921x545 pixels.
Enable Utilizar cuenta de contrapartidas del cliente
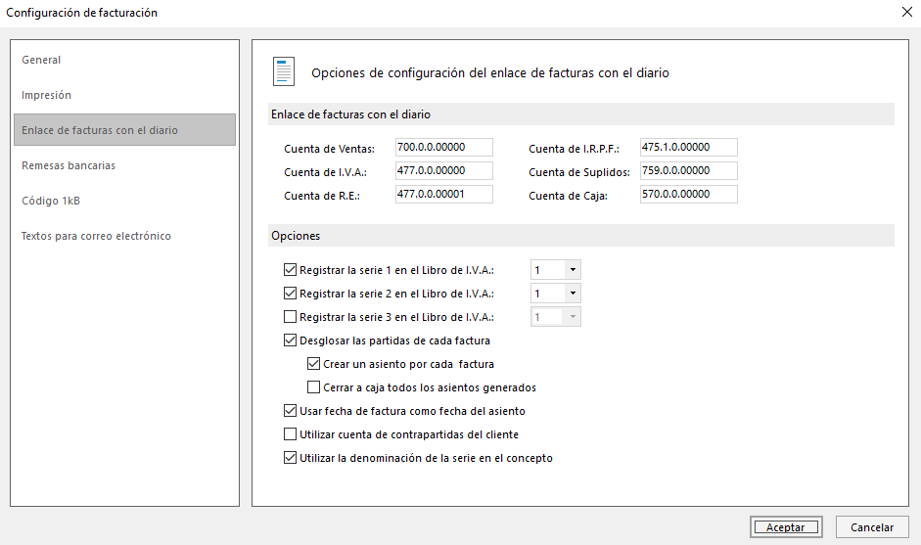tap(290, 434)
